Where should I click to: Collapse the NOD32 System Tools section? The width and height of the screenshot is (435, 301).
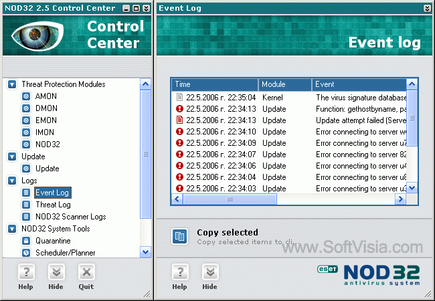coord(12,229)
